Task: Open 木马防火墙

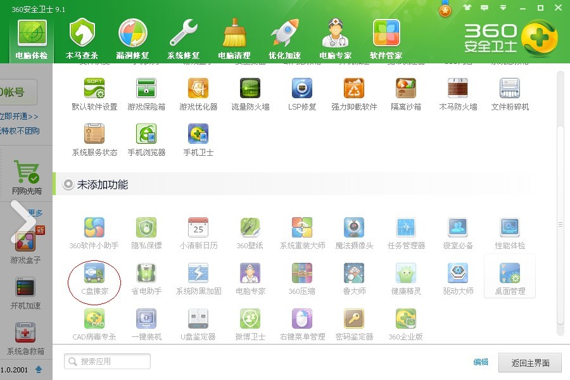Action: [x=458, y=94]
